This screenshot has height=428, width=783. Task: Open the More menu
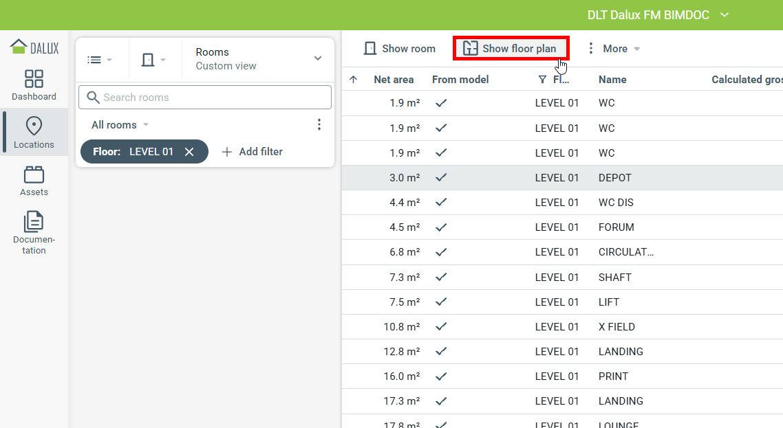(x=613, y=49)
